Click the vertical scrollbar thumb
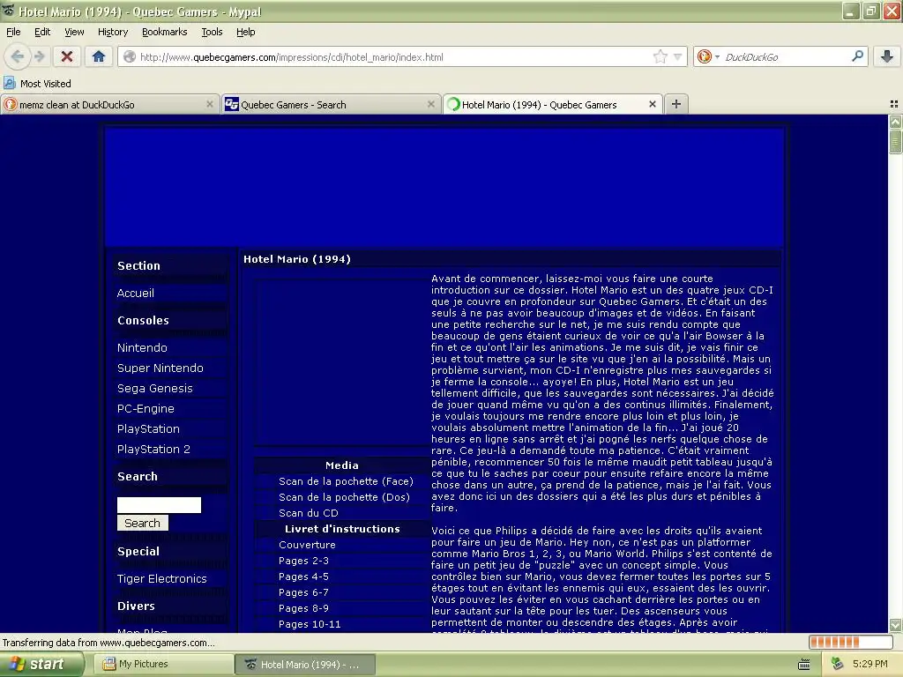This screenshot has width=903, height=677. [895, 141]
